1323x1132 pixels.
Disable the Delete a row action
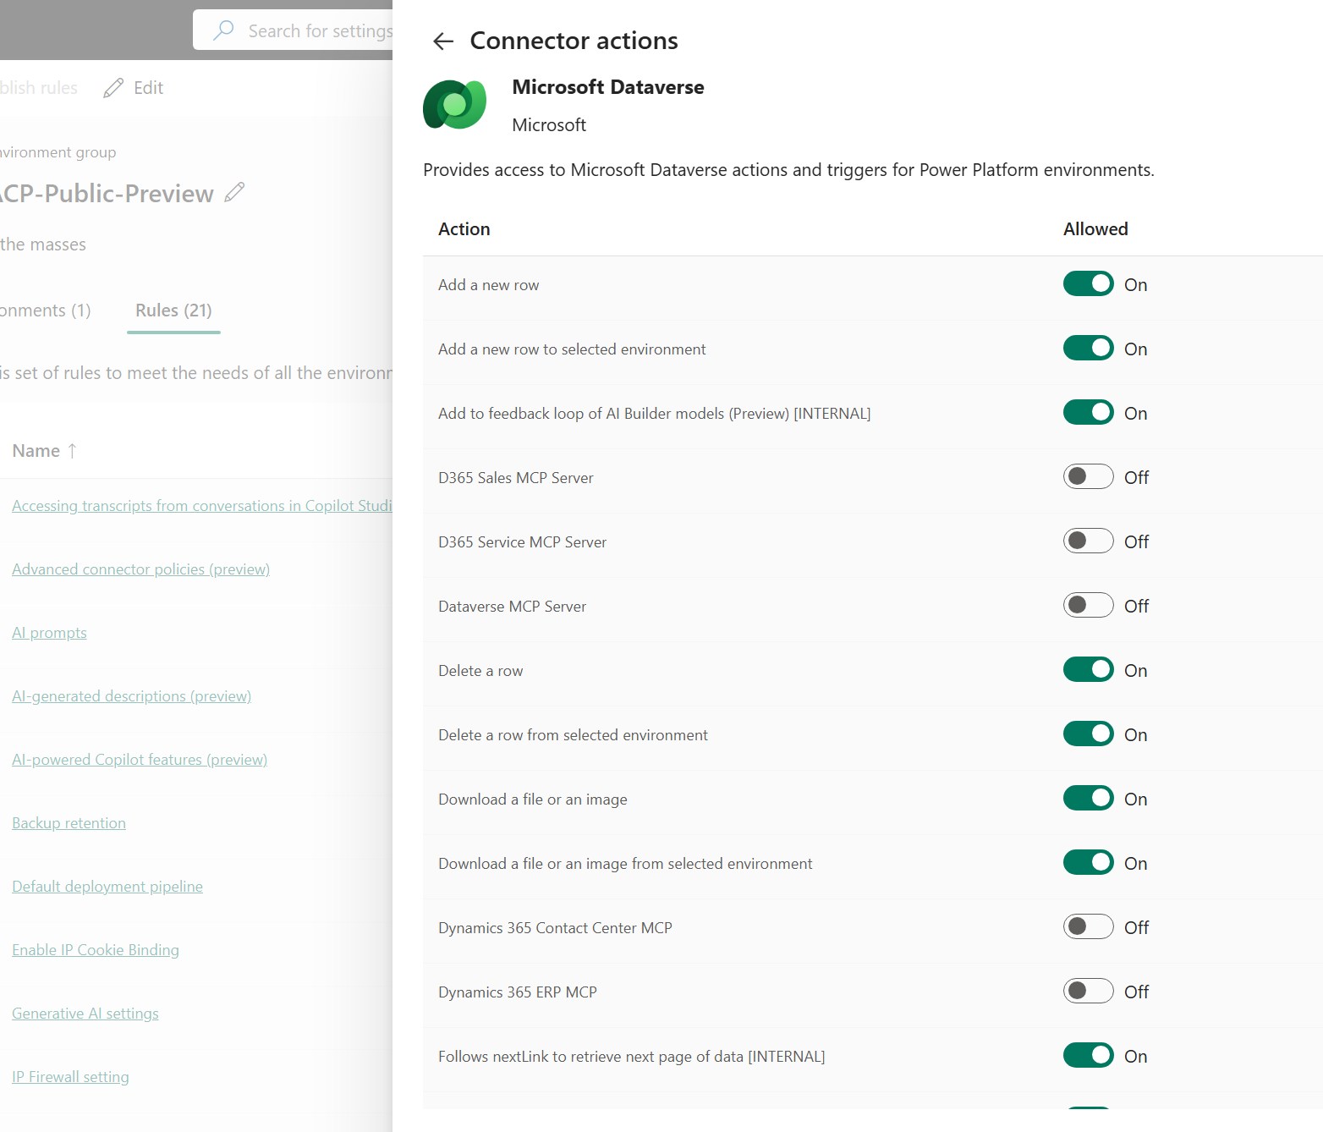click(1088, 669)
